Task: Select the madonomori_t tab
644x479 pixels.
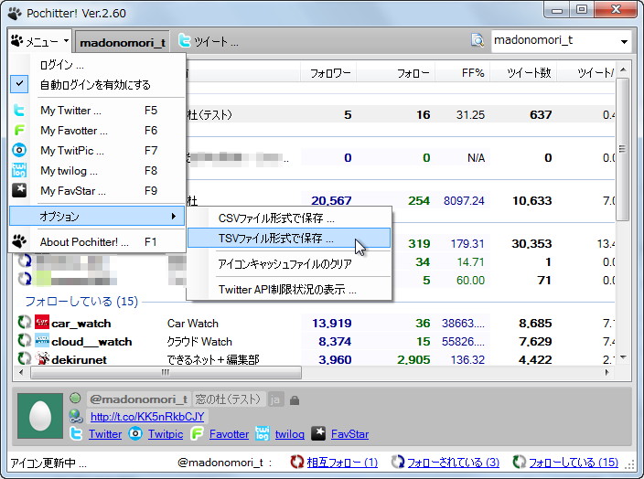Action: pos(123,42)
